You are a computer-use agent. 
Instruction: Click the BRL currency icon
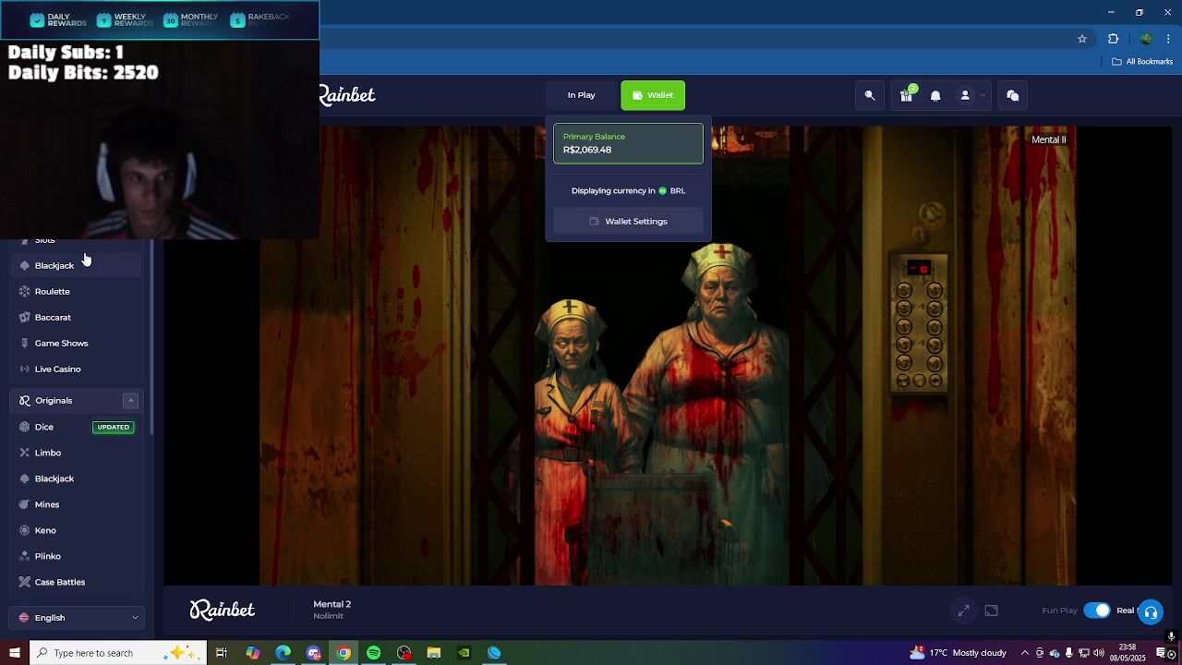click(662, 191)
